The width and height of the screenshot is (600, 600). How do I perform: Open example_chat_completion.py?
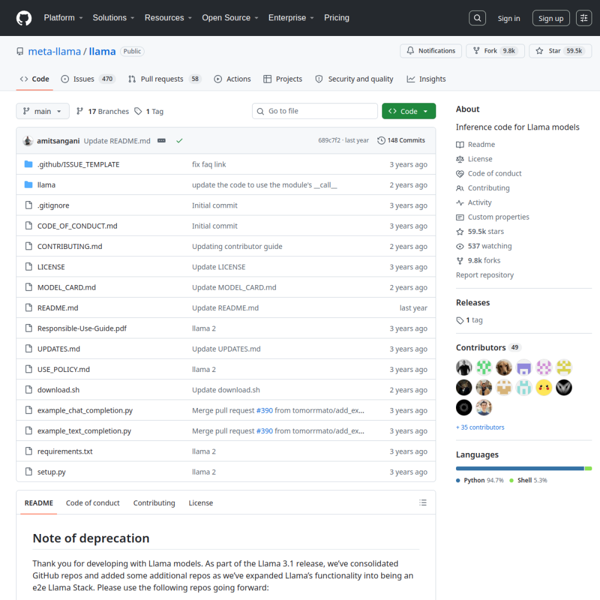tap(85, 410)
